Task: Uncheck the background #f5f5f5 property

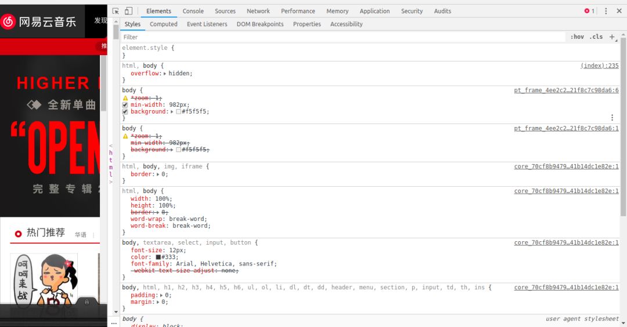Action: (125, 111)
